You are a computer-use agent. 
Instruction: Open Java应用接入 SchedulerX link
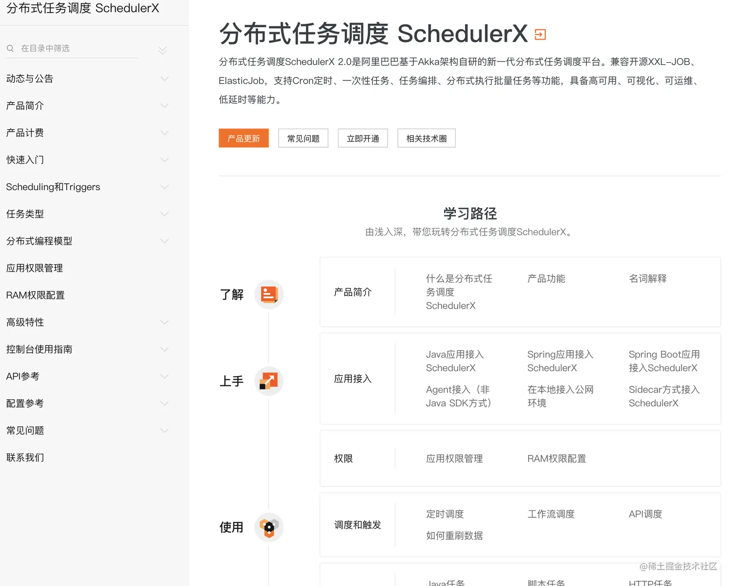455,361
